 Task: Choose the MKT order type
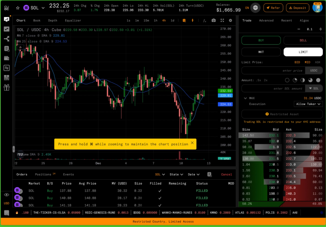[x=261, y=52]
